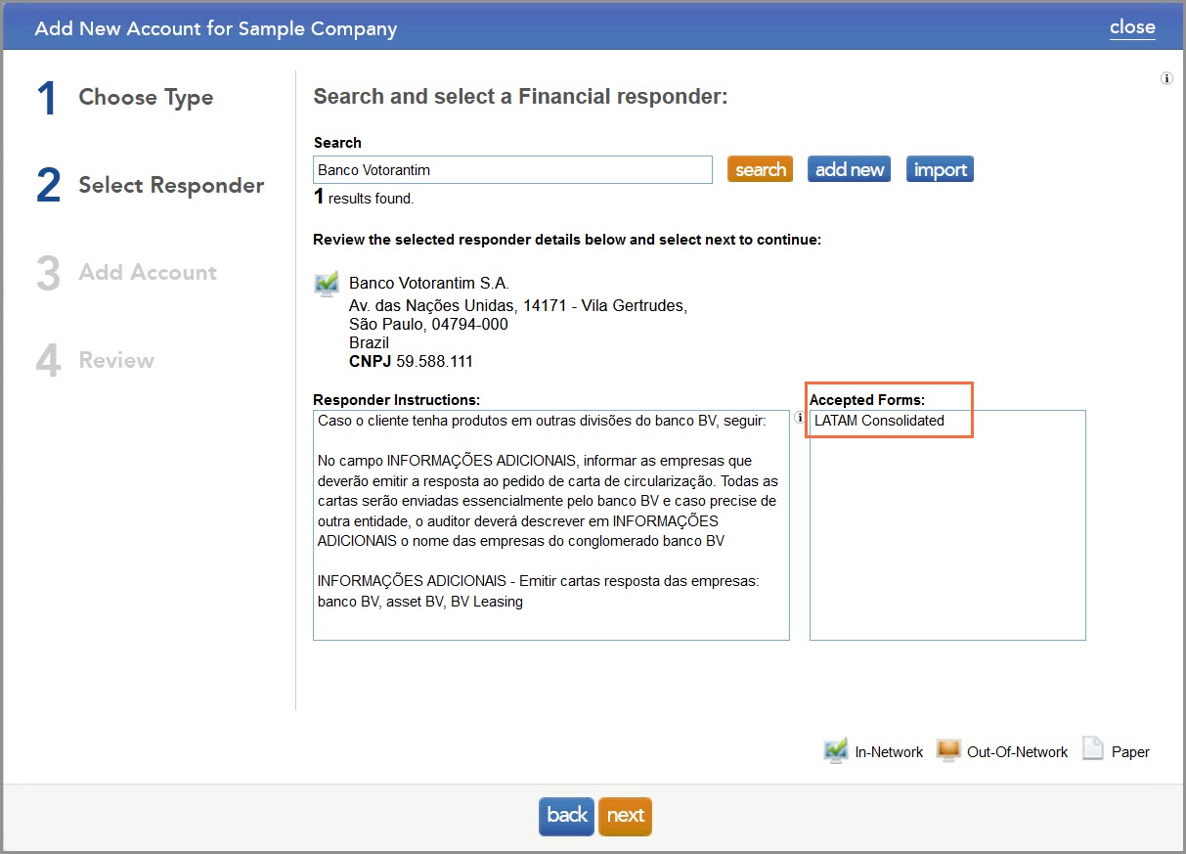The image size is (1186, 854).
Task: Go back to the previous step
Action: click(566, 816)
